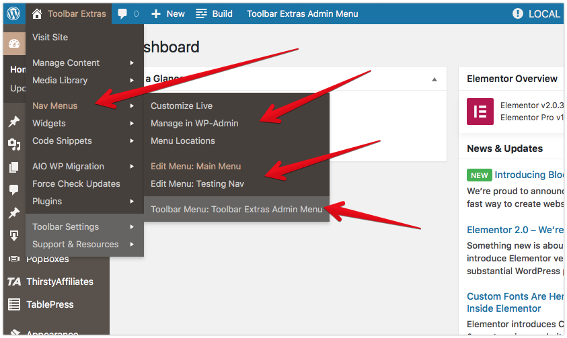Expand the Media Library submenu arrow
The height and width of the screenshot is (338, 567).
(132, 80)
